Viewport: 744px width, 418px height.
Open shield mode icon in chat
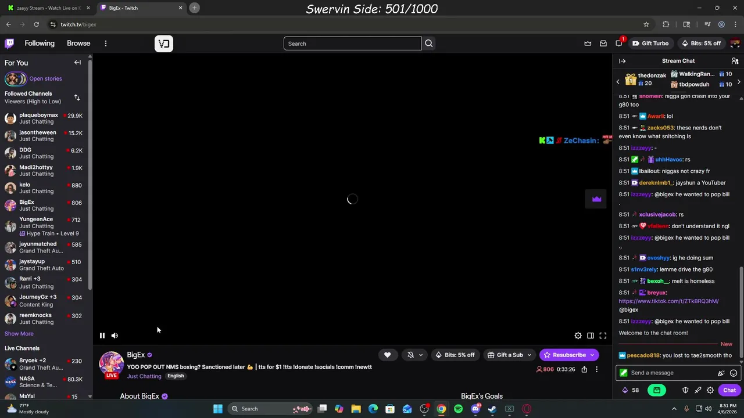point(685,390)
